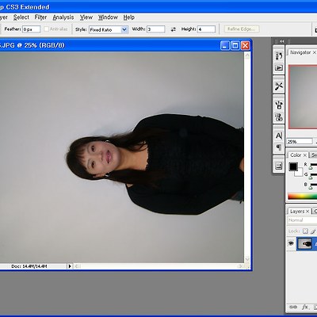Swap the Width and Height values
The width and height of the screenshot is (317, 317).
[174, 29]
